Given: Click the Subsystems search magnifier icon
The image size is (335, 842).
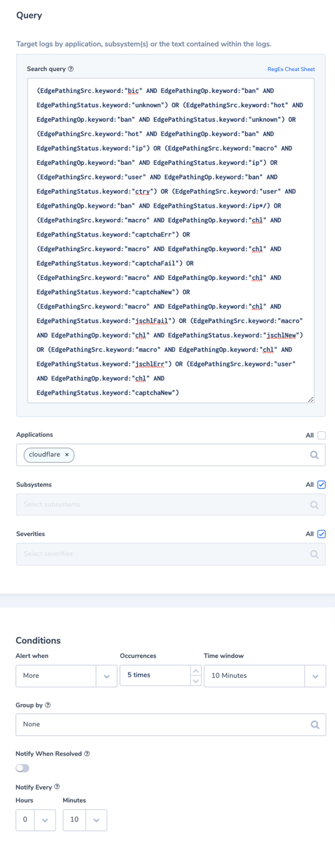Looking at the screenshot, I should pos(314,504).
